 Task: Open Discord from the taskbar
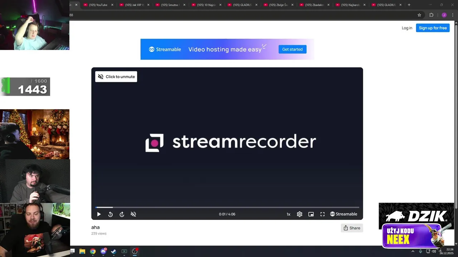[x=103, y=251]
